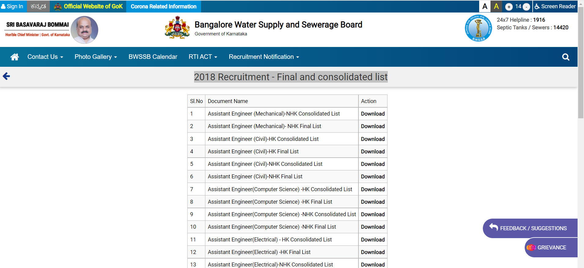584x268 pixels.
Task: Click the 'Sl.No' column header
Action: pyautogui.click(x=196, y=101)
